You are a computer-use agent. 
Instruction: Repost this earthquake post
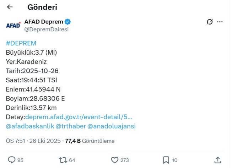(x=63, y=160)
